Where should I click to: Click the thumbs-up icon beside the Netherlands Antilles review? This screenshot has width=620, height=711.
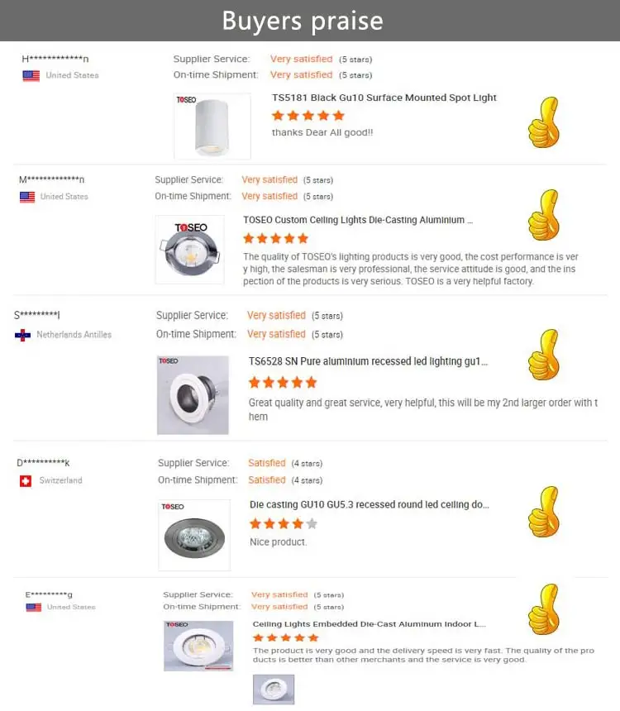[x=544, y=355]
